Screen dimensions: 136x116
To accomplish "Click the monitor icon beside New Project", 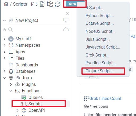I will (66, 20).
